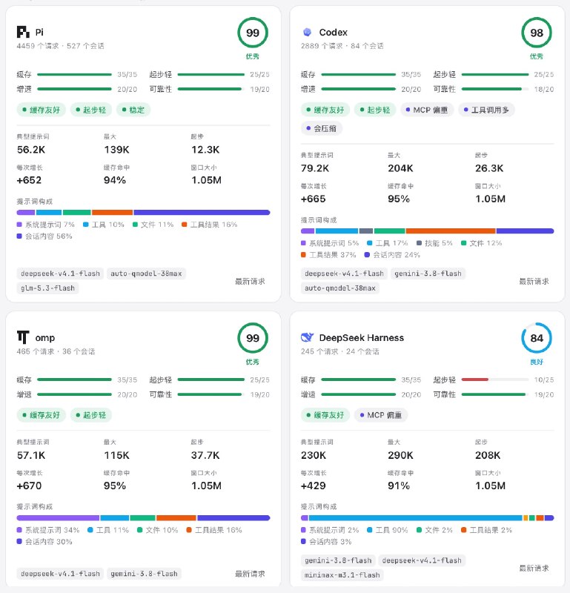This screenshot has height=593, width=570.
Task: Click the 会压缩 tag in Codex card
Action: point(322,128)
